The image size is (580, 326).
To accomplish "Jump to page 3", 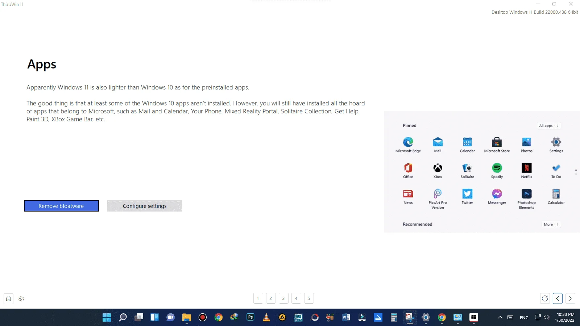I will tap(283, 298).
